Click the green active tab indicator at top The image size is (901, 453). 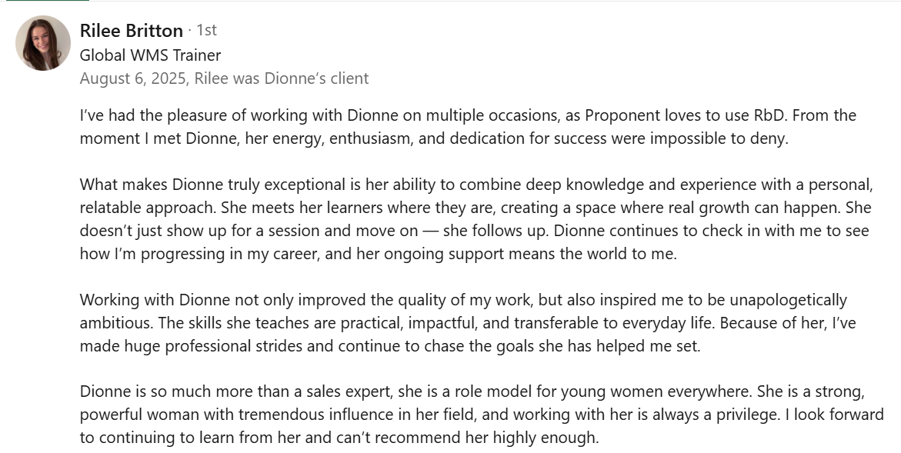click(47, 1)
